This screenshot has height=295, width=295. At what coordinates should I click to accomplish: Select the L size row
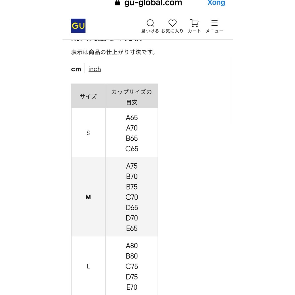[x=88, y=266]
